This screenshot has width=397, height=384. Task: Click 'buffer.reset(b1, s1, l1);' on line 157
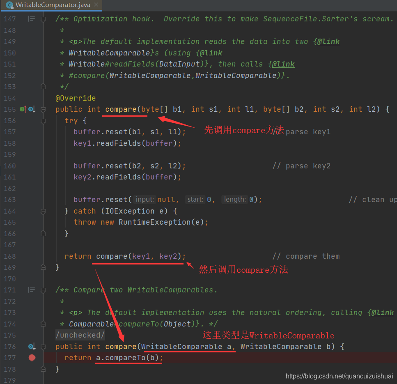click(130, 132)
